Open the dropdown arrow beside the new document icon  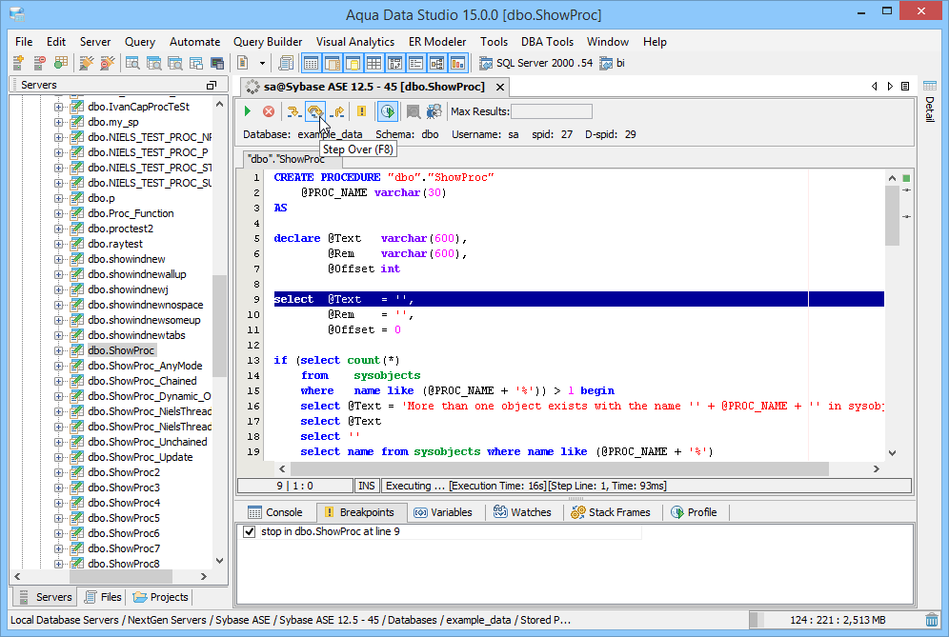(262, 63)
